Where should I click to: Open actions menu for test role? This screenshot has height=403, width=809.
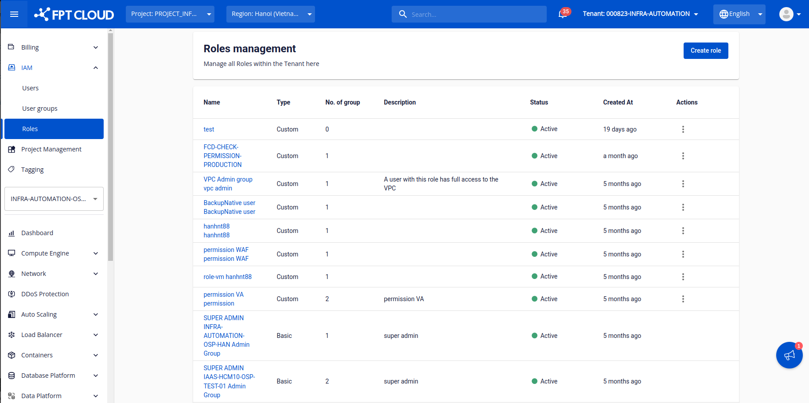[683, 129]
